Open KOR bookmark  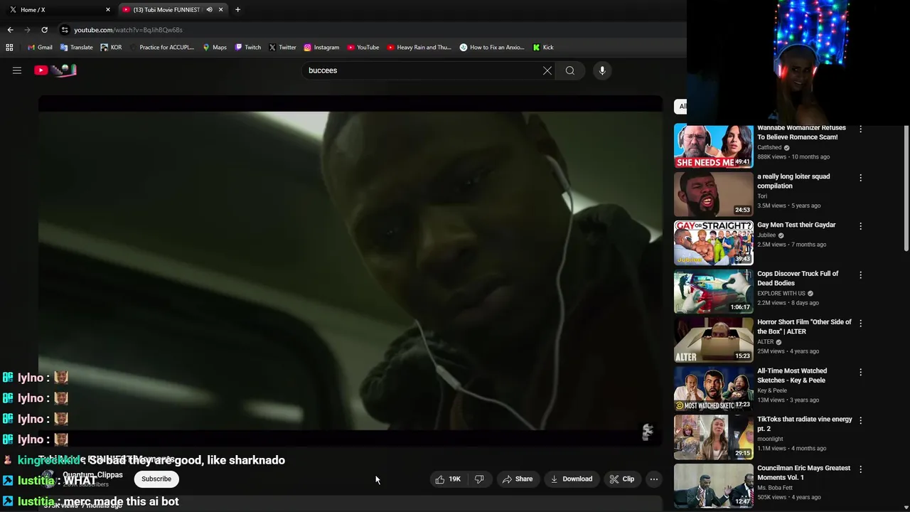coord(111,48)
